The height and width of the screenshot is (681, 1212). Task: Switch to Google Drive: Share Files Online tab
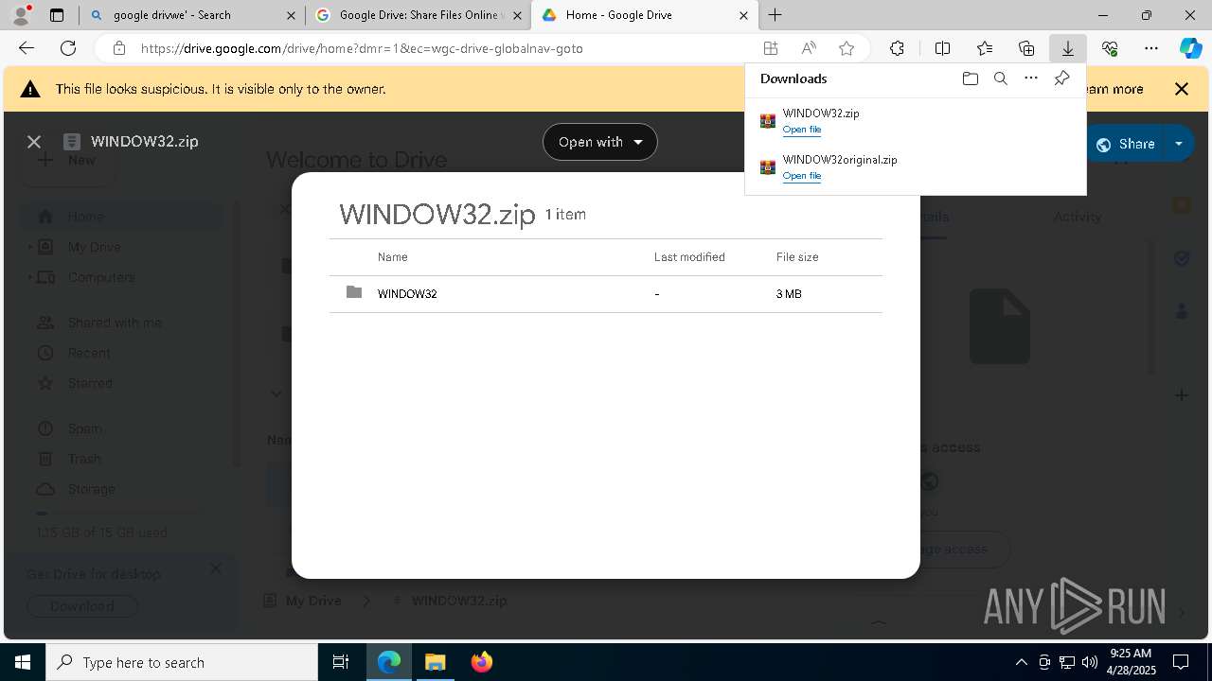point(418,15)
